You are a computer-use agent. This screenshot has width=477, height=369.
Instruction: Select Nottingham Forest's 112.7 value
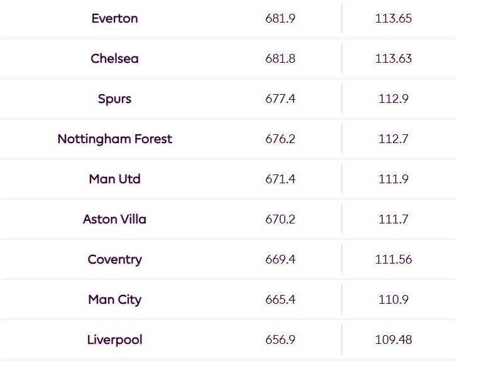tap(393, 139)
